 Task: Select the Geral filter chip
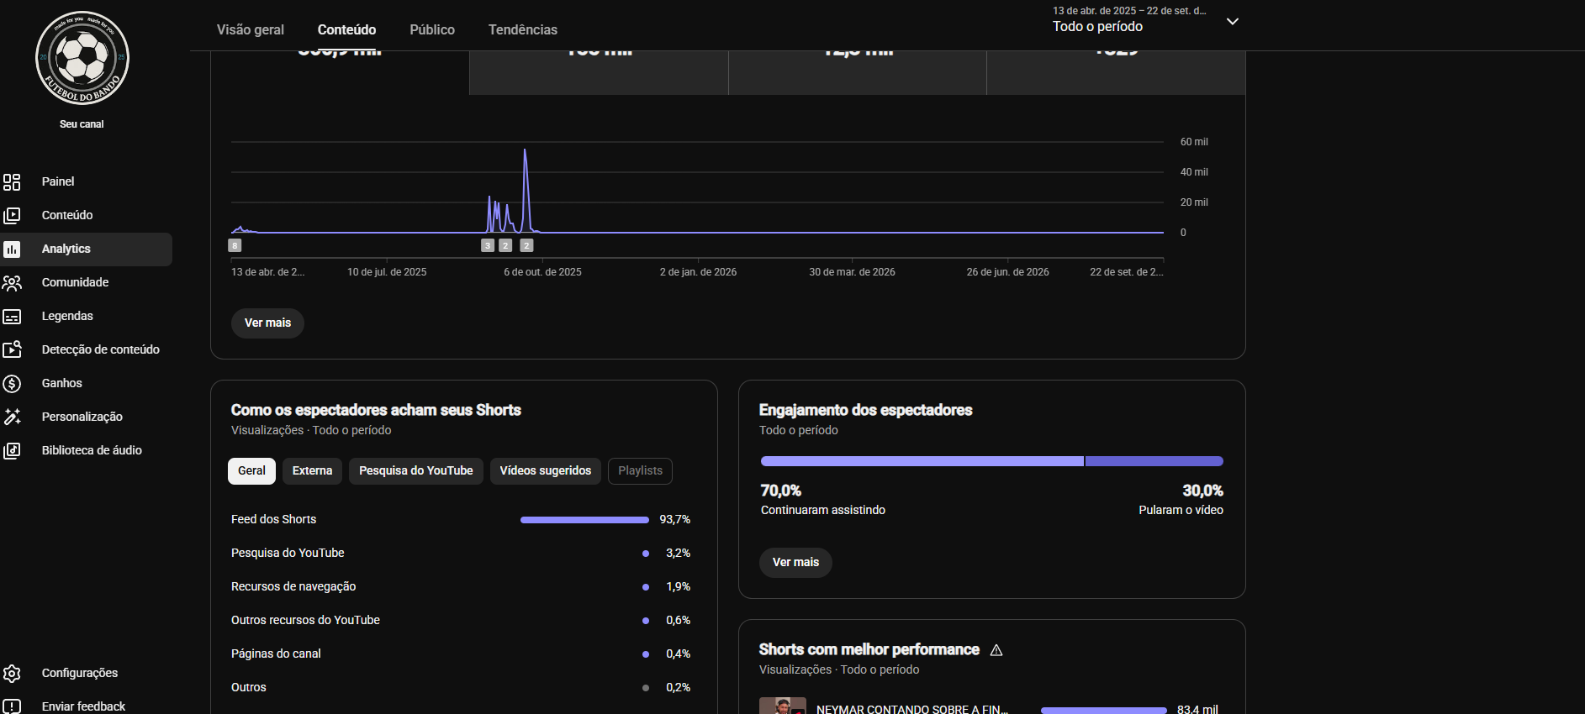pyautogui.click(x=251, y=470)
